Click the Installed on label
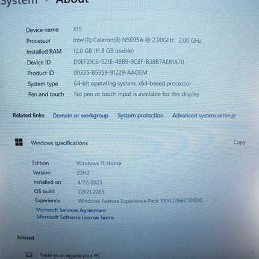This screenshot has width=259, height=259. (x=47, y=182)
